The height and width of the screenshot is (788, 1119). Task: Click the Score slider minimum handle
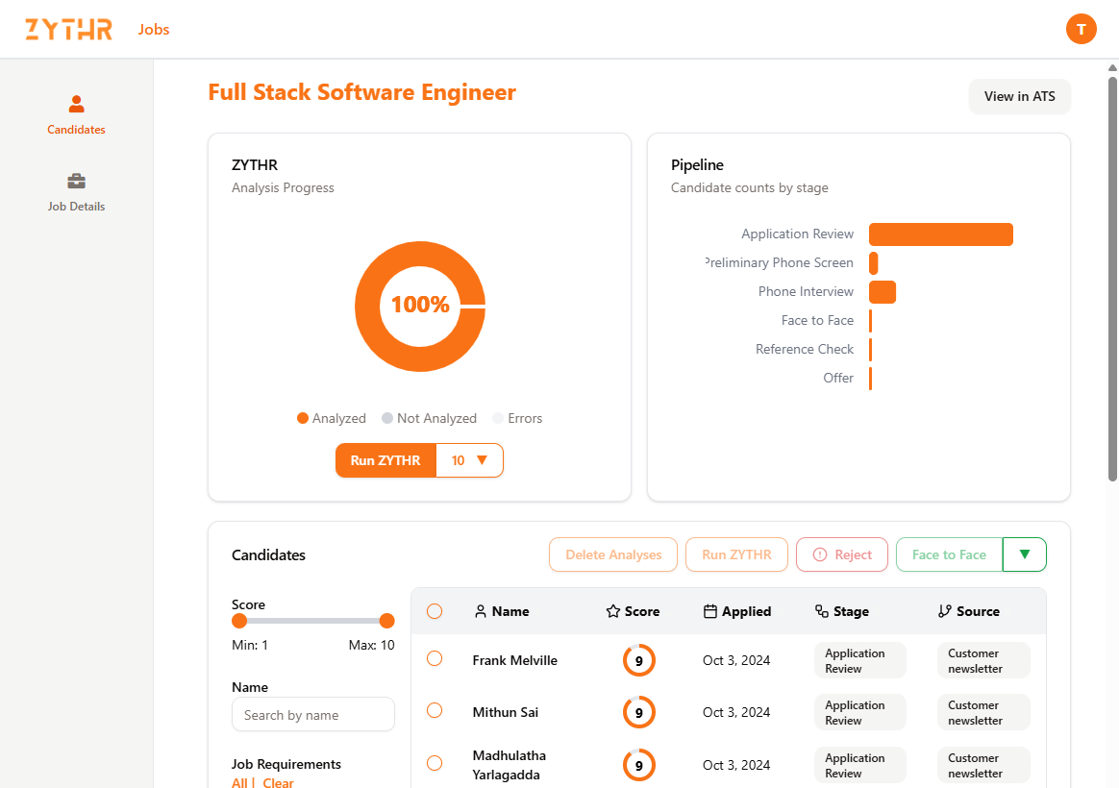[239, 621]
